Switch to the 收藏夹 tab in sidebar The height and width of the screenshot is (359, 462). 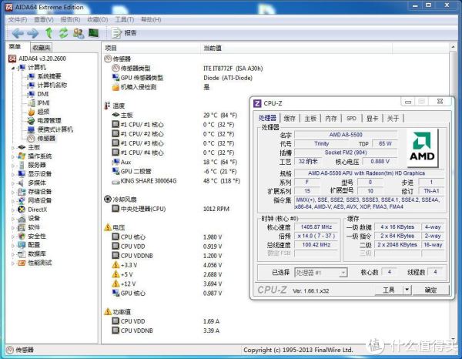[42, 48]
